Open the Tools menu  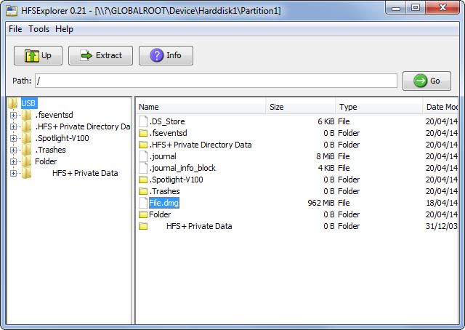point(39,29)
